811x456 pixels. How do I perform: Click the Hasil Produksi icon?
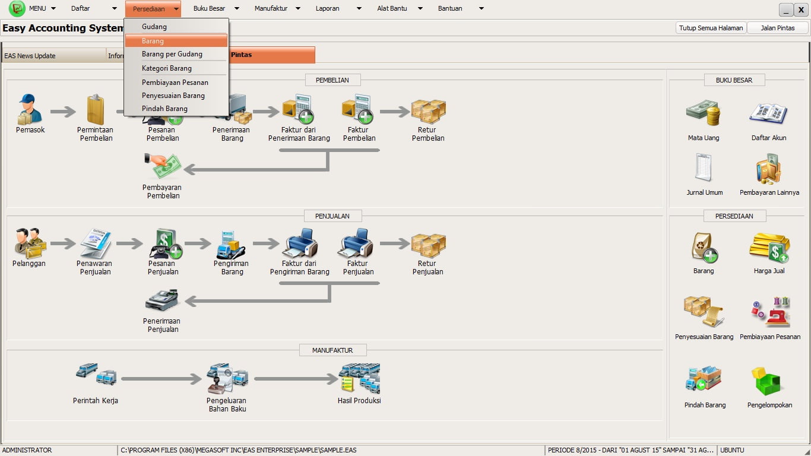tap(359, 378)
